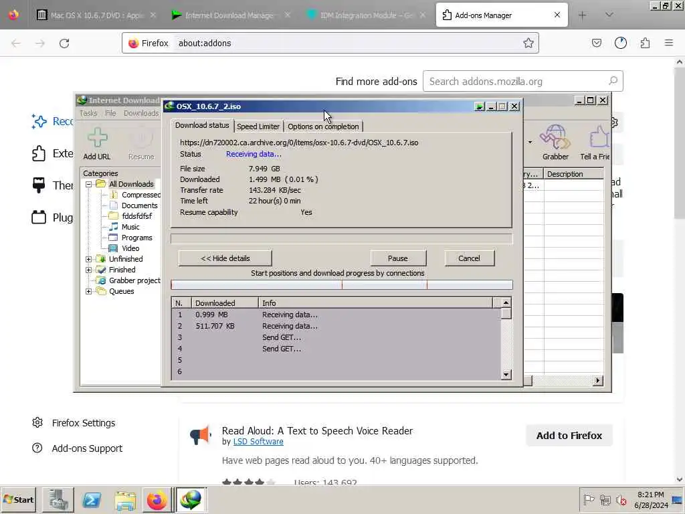The width and height of the screenshot is (685, 514).
Task: Open a new Firefox tab with plus button
Action: (582, 15)
